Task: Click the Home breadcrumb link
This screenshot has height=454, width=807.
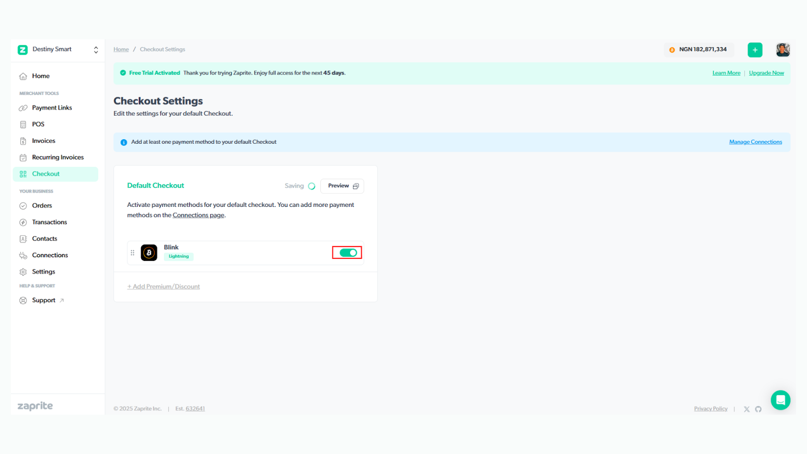Action: point(121,49)
